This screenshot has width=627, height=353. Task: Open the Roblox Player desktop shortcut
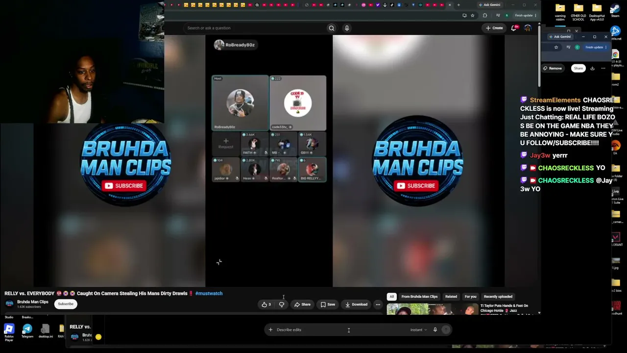(x=9, y=332)
